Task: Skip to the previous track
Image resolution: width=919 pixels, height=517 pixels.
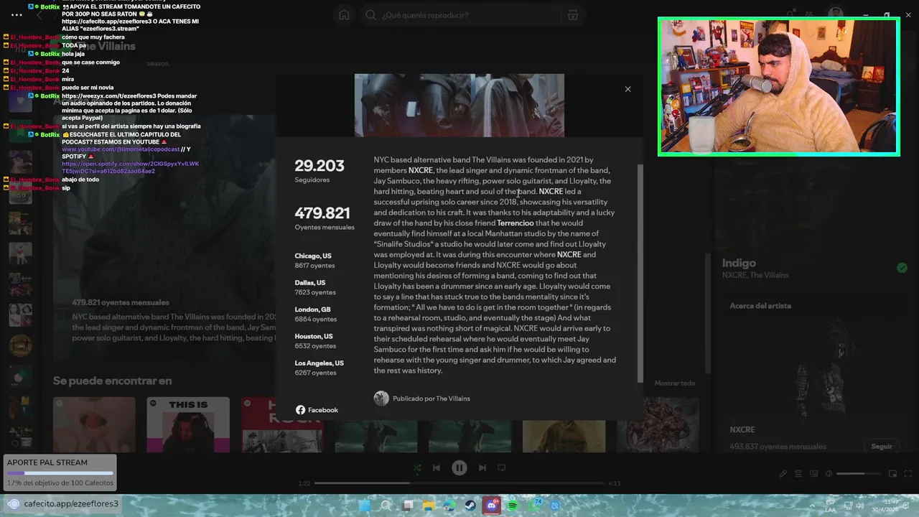Action: coord(436,467)
